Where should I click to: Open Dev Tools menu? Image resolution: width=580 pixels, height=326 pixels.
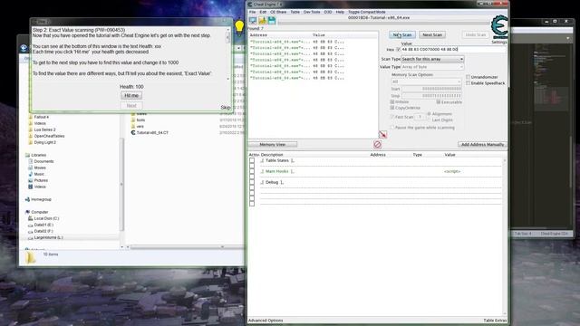tap(312, 12)
